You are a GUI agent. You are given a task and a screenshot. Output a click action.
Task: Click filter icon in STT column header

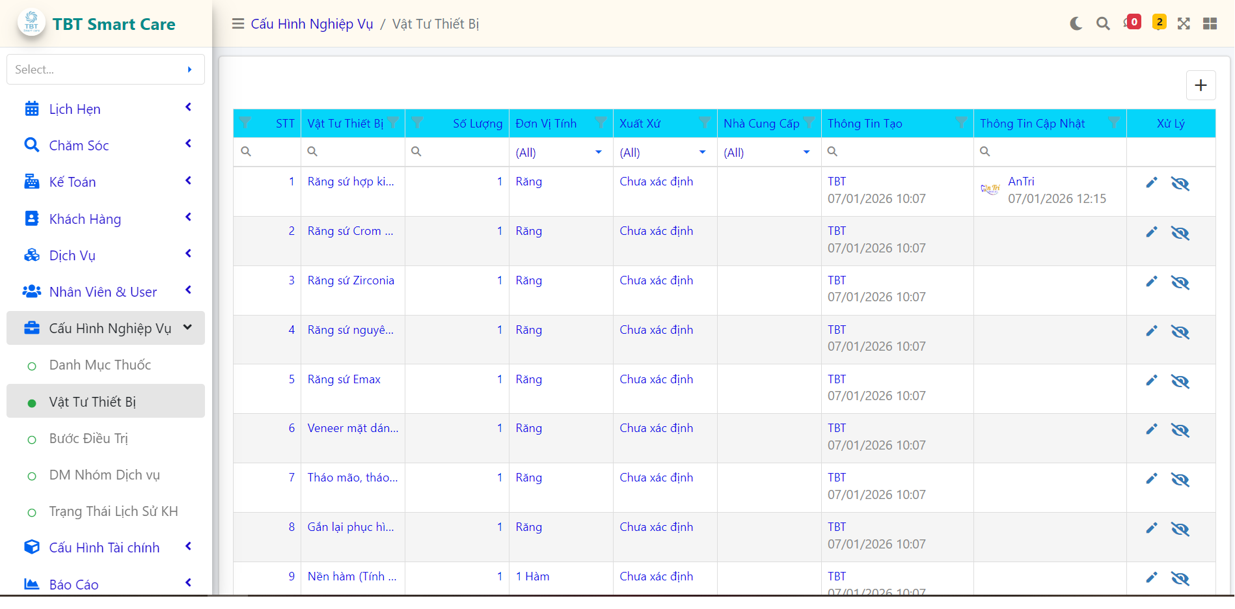click(245, 122)
